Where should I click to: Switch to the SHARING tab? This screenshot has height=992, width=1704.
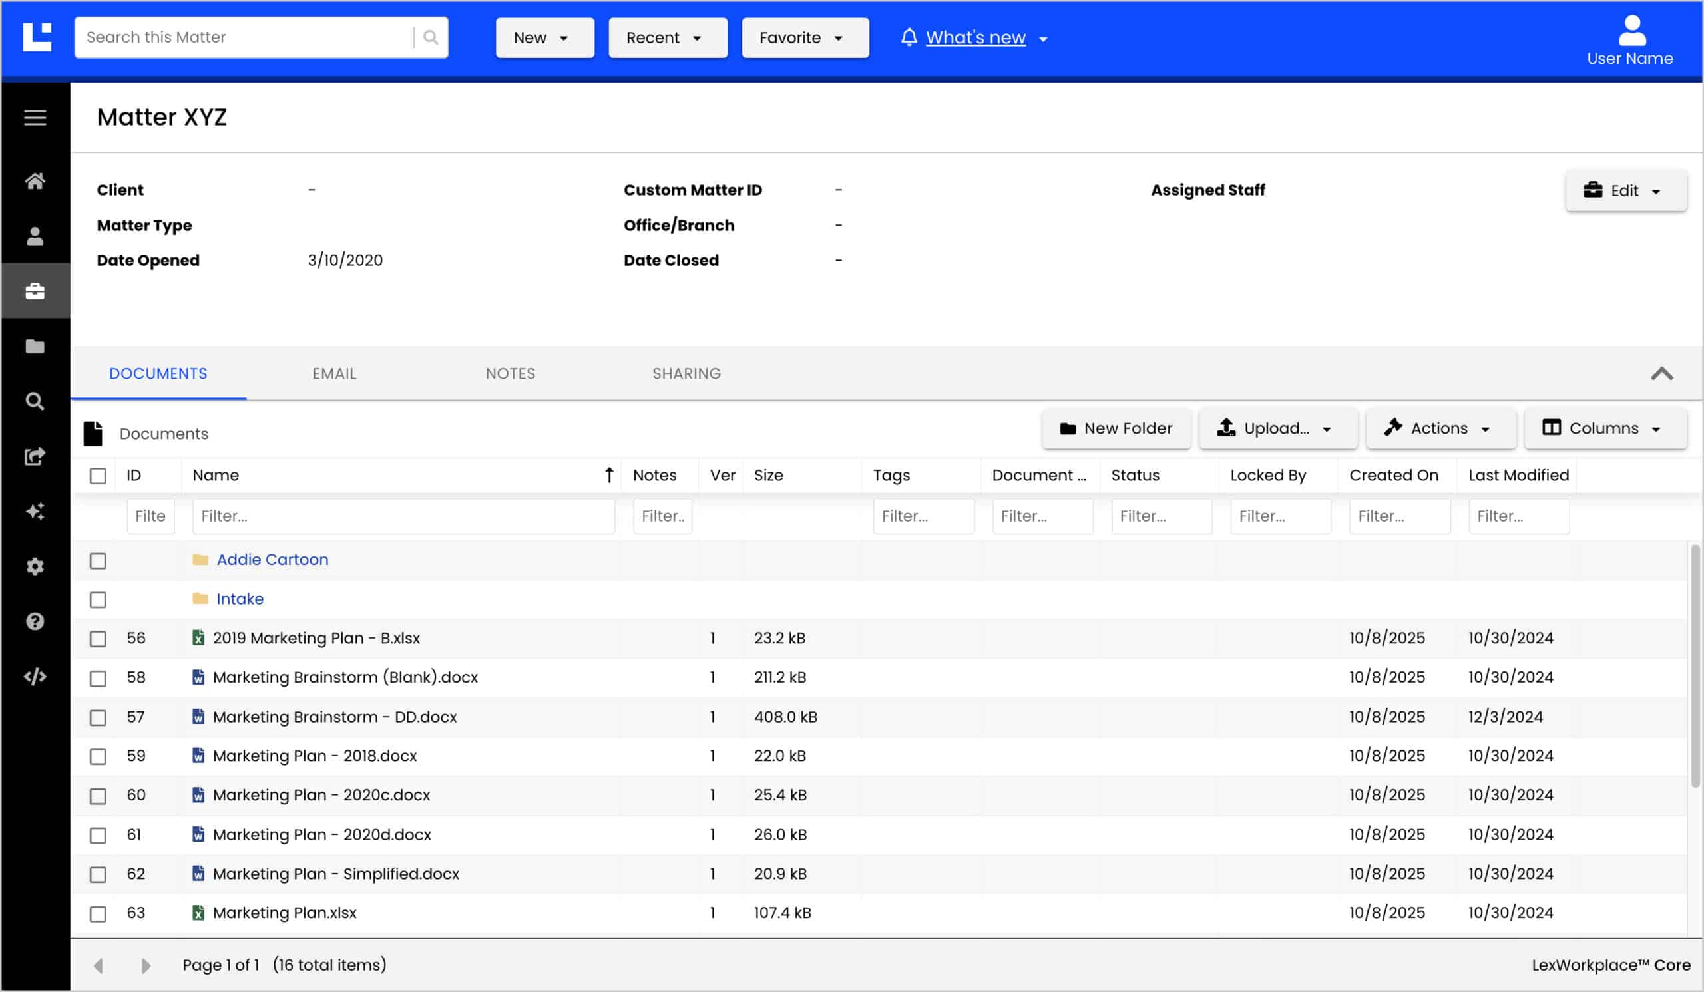point(686,374)
